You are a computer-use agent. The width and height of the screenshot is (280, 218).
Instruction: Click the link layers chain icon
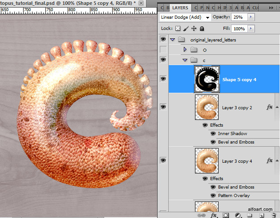tap(201, 215)
